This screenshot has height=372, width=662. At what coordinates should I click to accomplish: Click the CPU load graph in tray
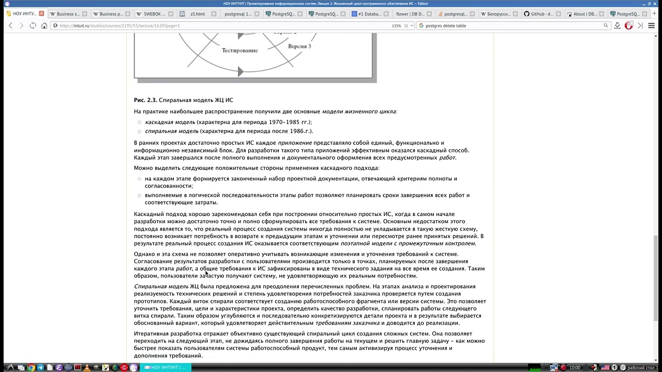[x=534, y=367]
